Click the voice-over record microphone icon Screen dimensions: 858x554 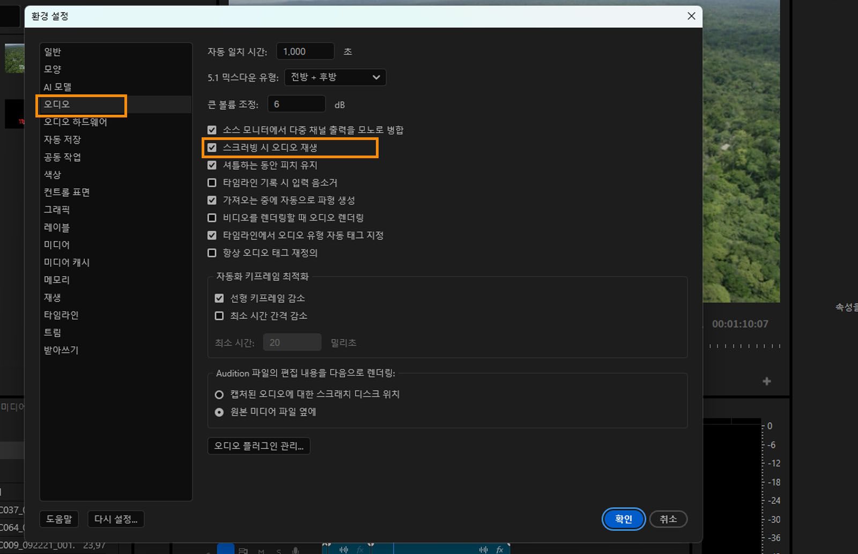295,550
